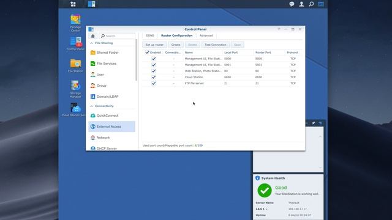Open QuickConnect in sidebar
Image resolution: width=392 pixels, height=220 pixels.
point(111,116)
